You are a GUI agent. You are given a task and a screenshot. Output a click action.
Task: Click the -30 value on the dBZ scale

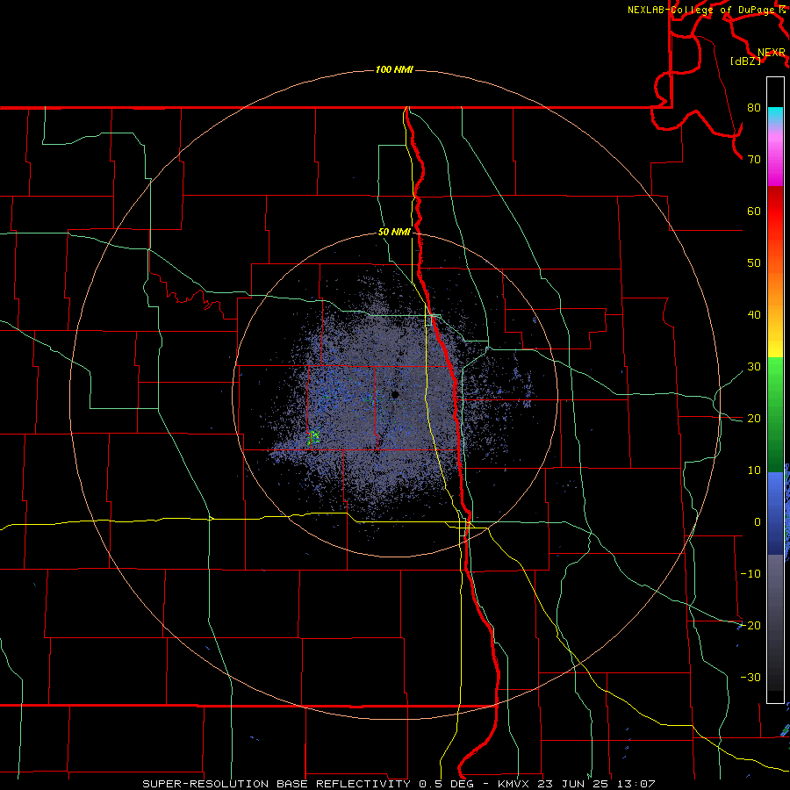click(750, 677)
